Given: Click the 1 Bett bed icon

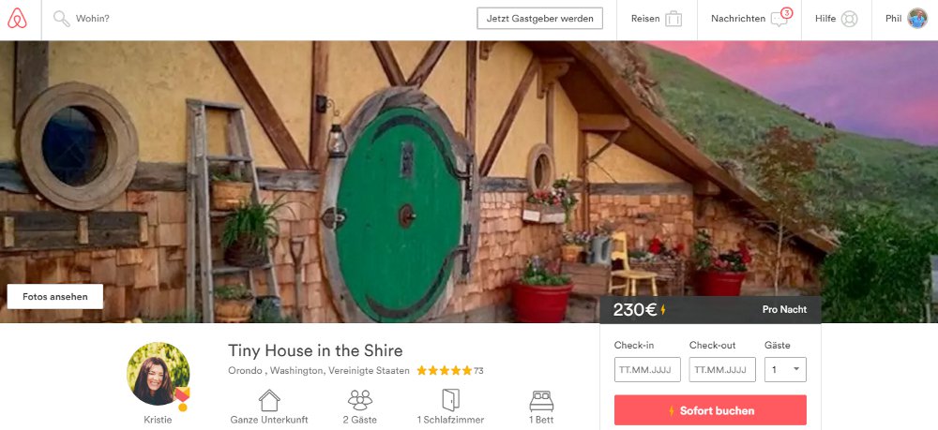Looking at the screenshot, I should coord(541,401).
